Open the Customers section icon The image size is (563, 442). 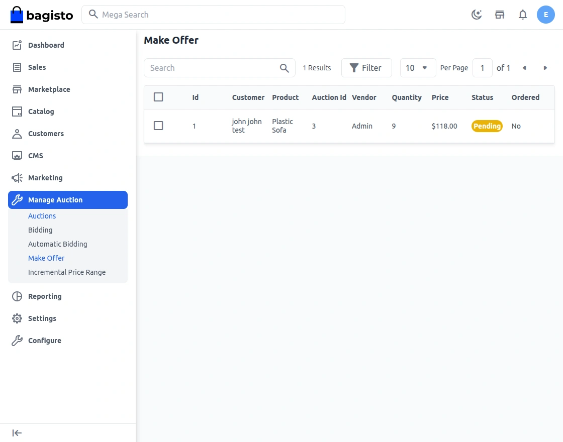coord(17,134)
